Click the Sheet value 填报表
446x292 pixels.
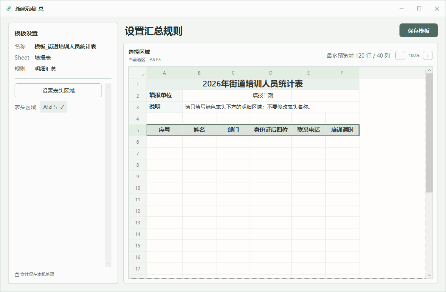coord(43,57)
